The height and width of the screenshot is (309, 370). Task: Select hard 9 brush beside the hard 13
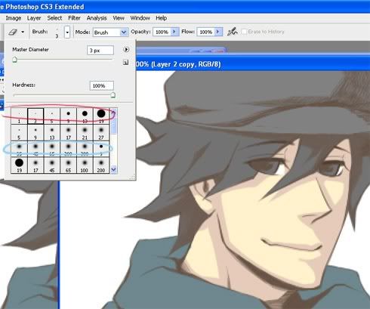[x=68, y=116]
